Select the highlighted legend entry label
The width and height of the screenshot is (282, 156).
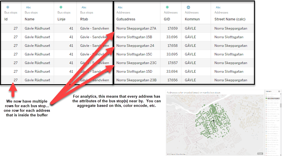[274, 99]
